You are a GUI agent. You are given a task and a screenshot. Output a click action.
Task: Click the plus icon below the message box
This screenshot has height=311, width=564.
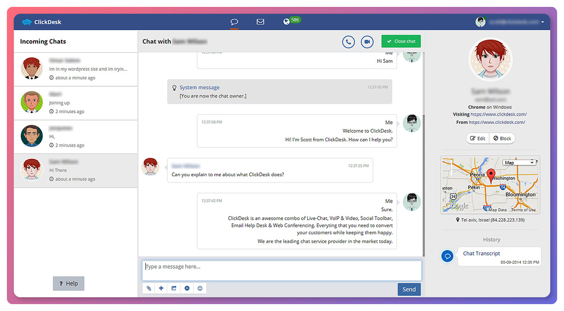click(x=161, y=289)
